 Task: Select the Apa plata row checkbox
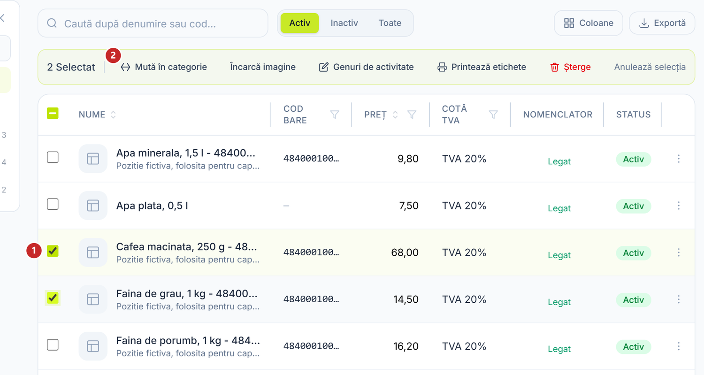click(53, 204)
